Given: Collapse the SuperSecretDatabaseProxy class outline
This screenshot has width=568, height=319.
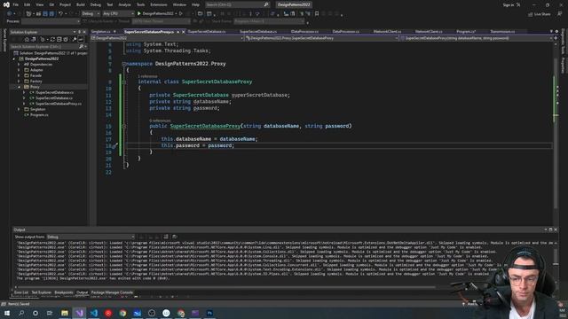Looking at the screenshot, I should pos(124,82).
